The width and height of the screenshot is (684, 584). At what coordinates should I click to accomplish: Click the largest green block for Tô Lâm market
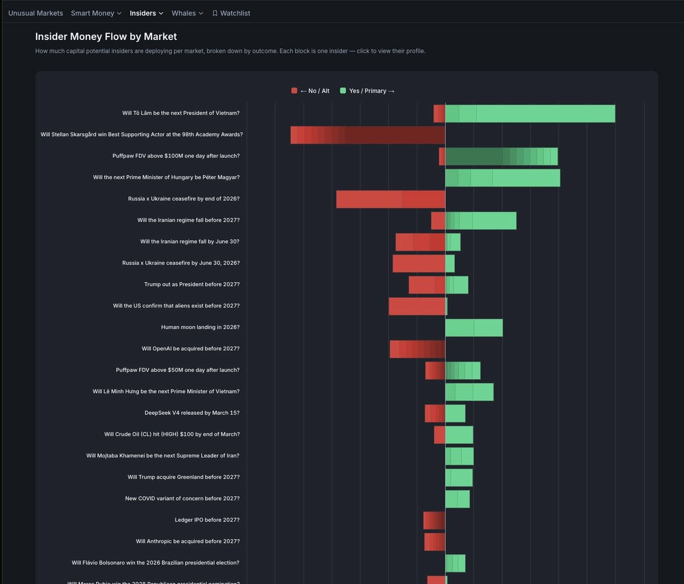click(545, 113)
